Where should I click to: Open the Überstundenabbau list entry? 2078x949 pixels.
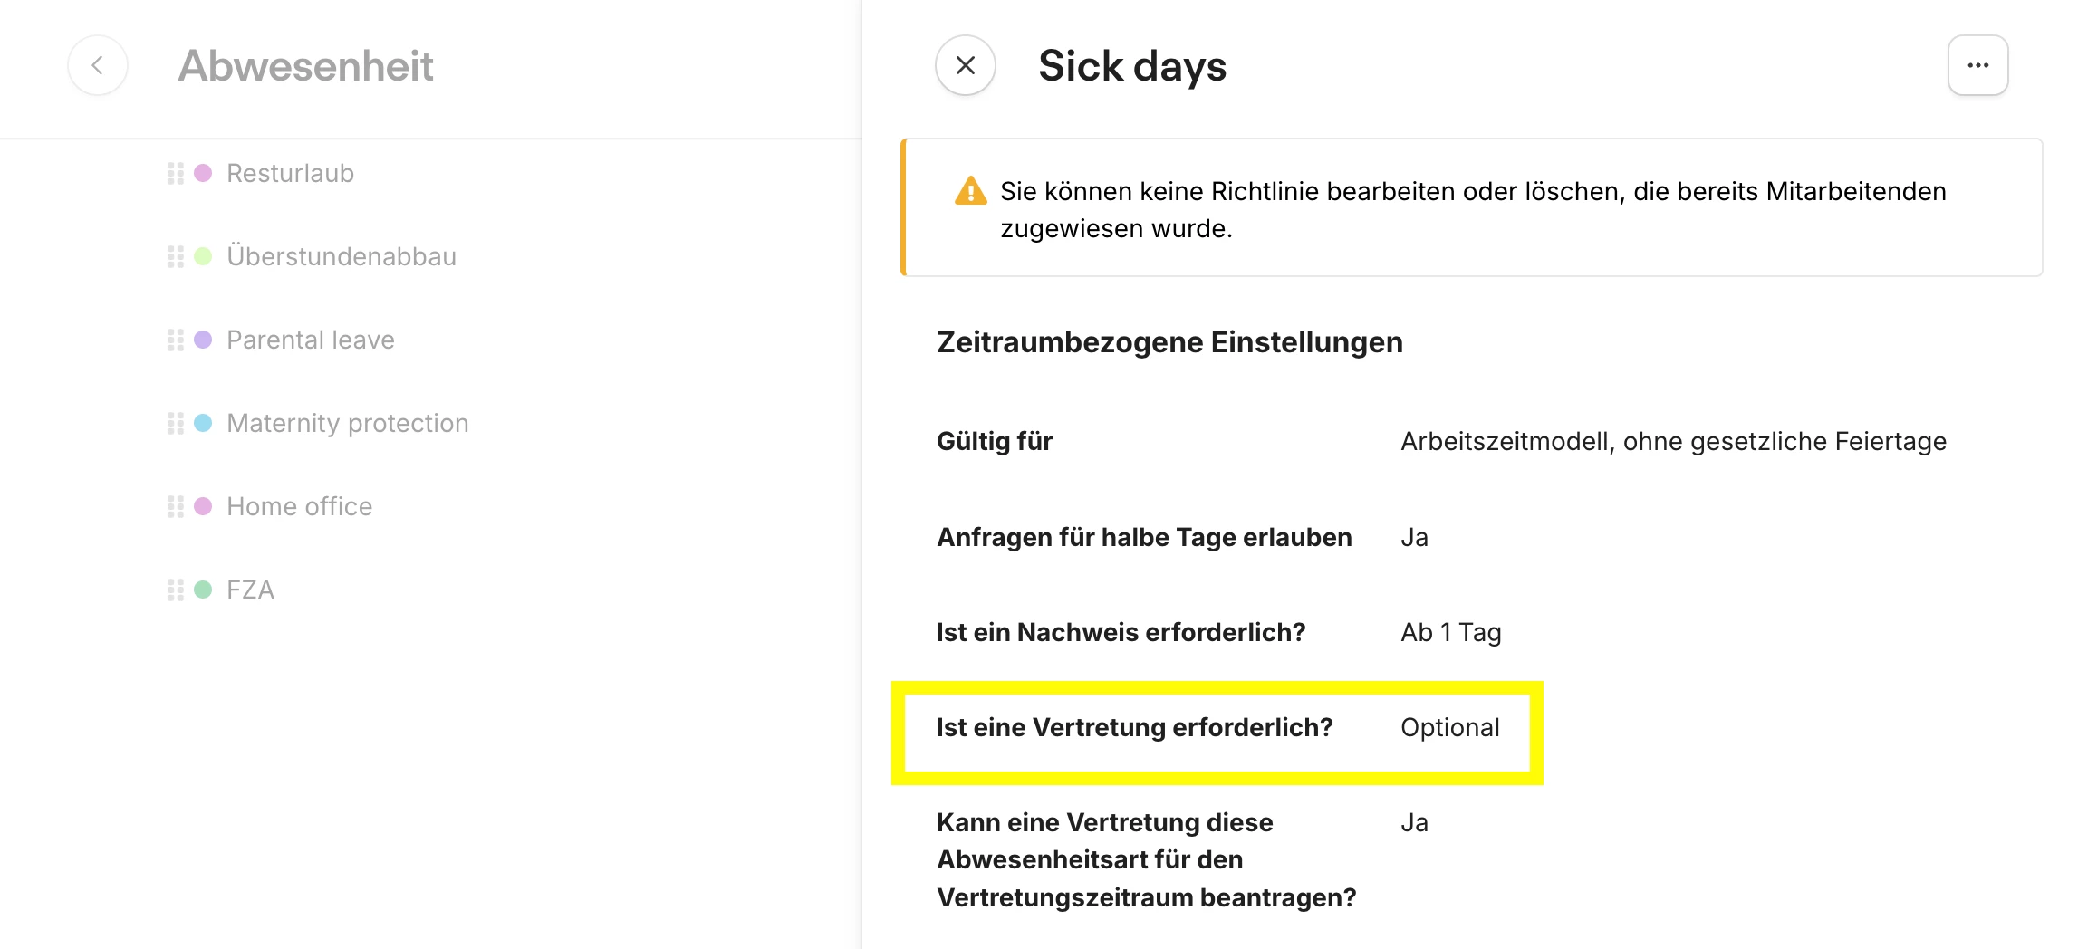click(x=341, y=256)
